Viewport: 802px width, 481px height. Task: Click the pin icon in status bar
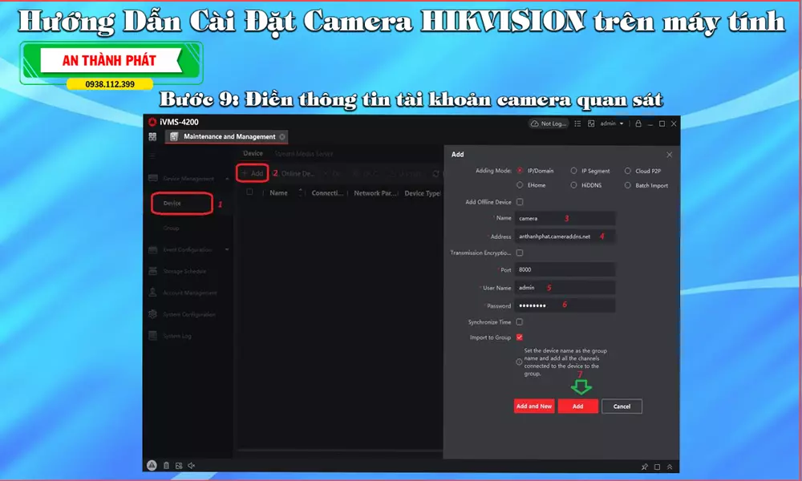point(645,467)
